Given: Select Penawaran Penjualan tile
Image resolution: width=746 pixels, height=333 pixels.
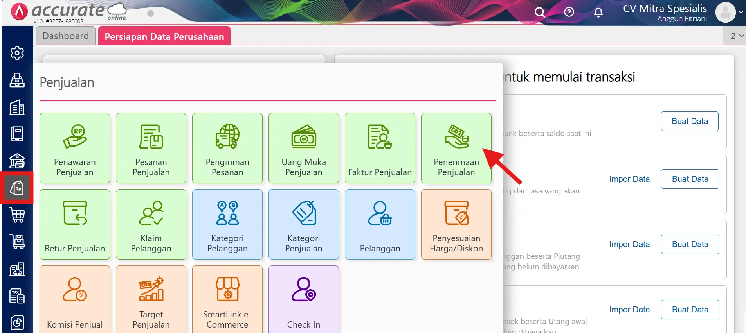Looking at the screenshot, I should [x=74, y=148].
